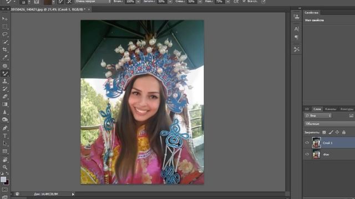Open the Наж. flow value dropdown arrow
Image resolution: width=355 pixels, height=199 pixels.
[x=228, y=2]
